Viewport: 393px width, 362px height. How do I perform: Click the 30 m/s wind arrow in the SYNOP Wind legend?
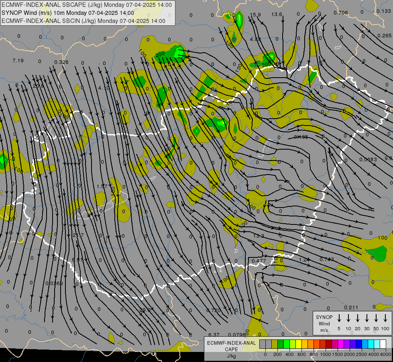click(x=367, y=318)
